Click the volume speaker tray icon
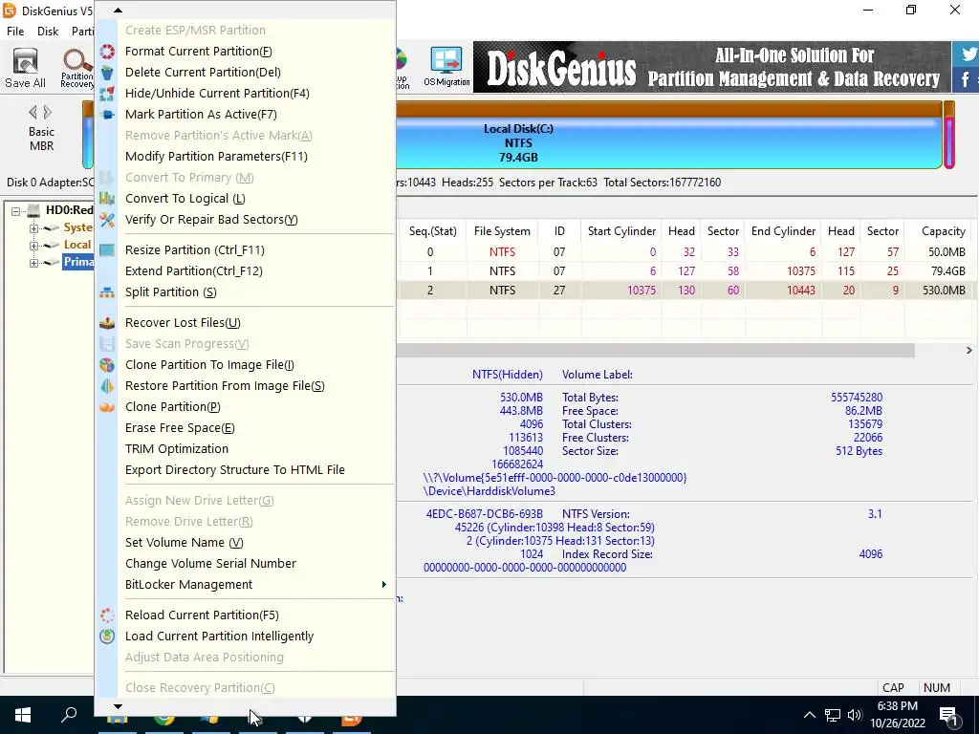This screenshot has height=734, width=979. 855,715
